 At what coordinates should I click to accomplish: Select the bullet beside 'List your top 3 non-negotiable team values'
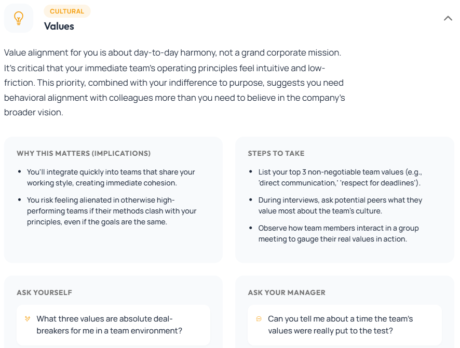(250, 172)
